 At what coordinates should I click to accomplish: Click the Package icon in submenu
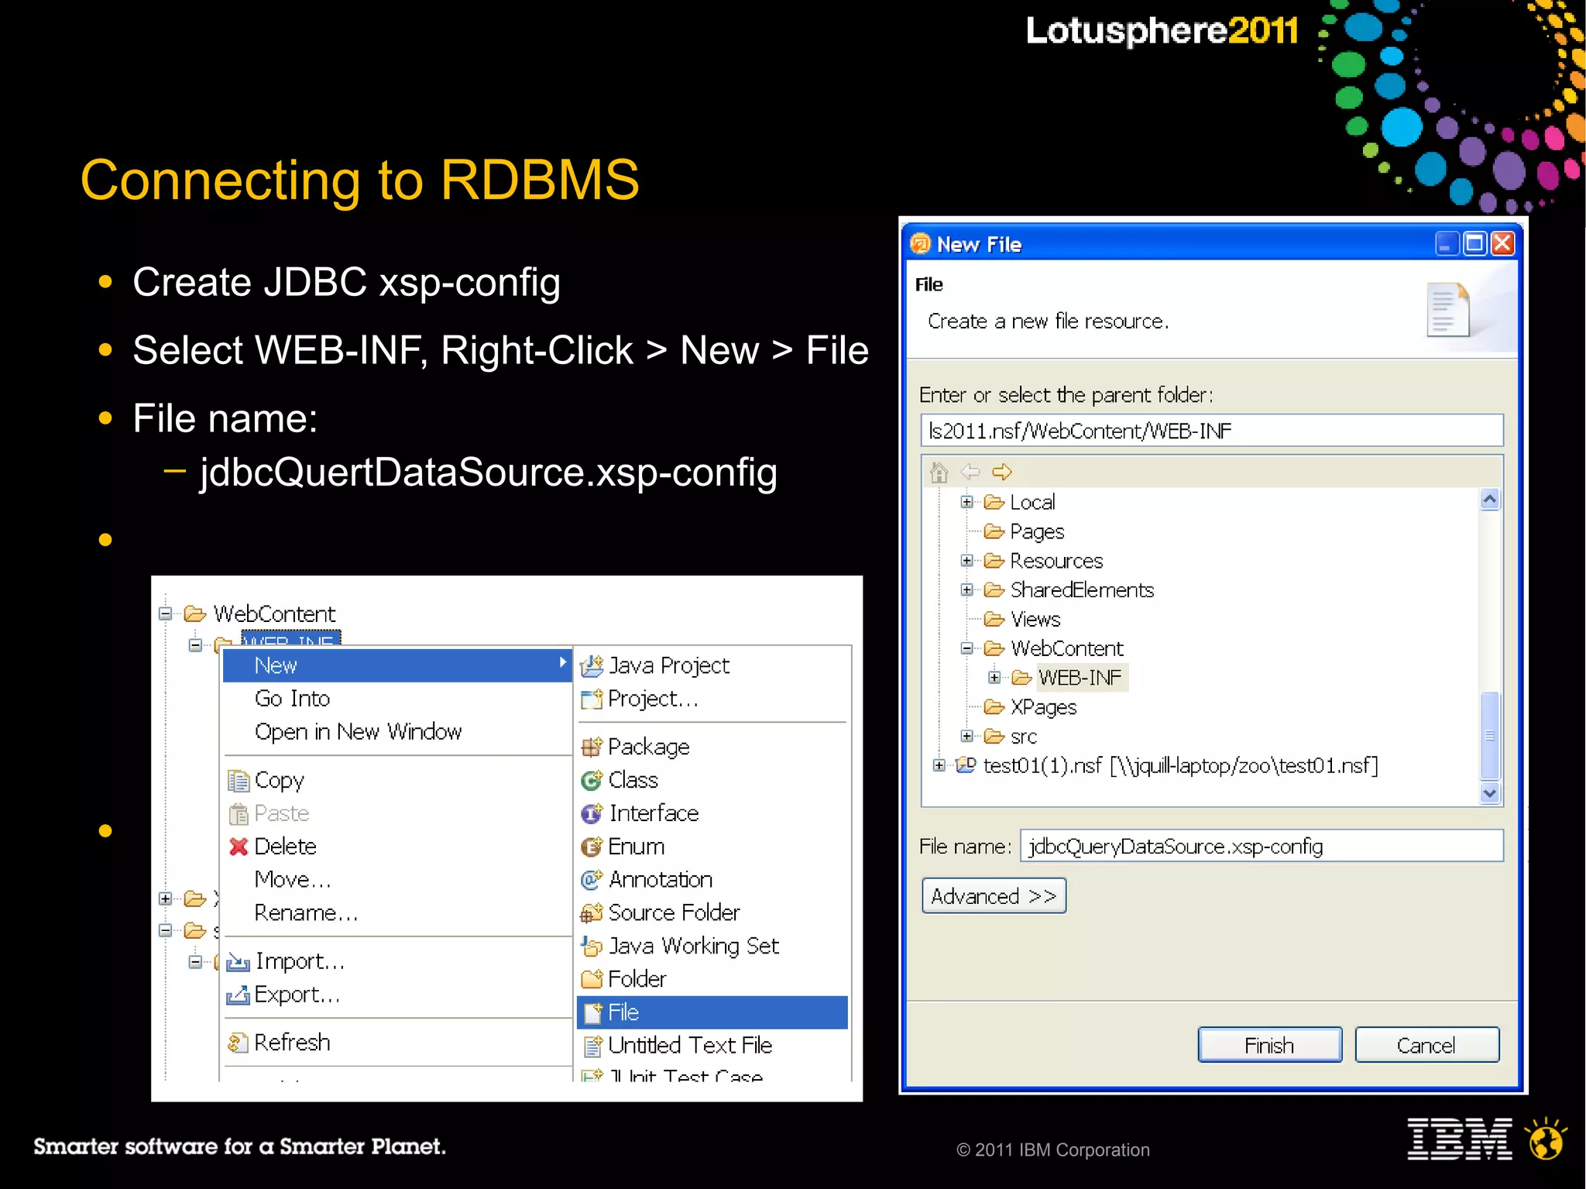[x=592, y=747]
